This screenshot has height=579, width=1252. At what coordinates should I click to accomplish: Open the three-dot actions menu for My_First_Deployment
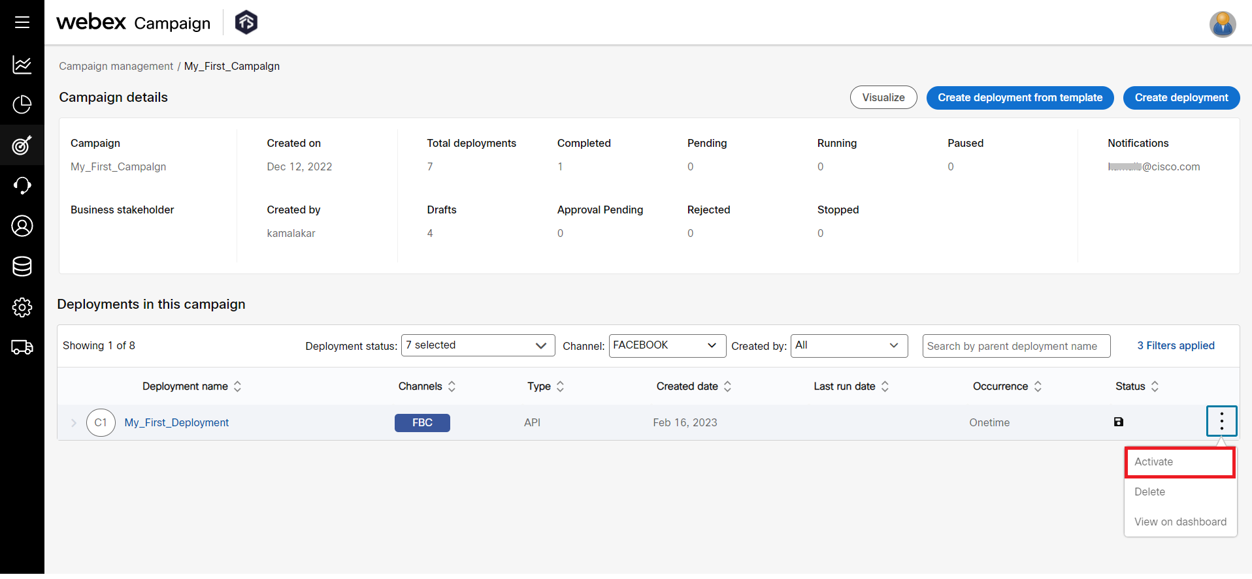(1221, 422)
